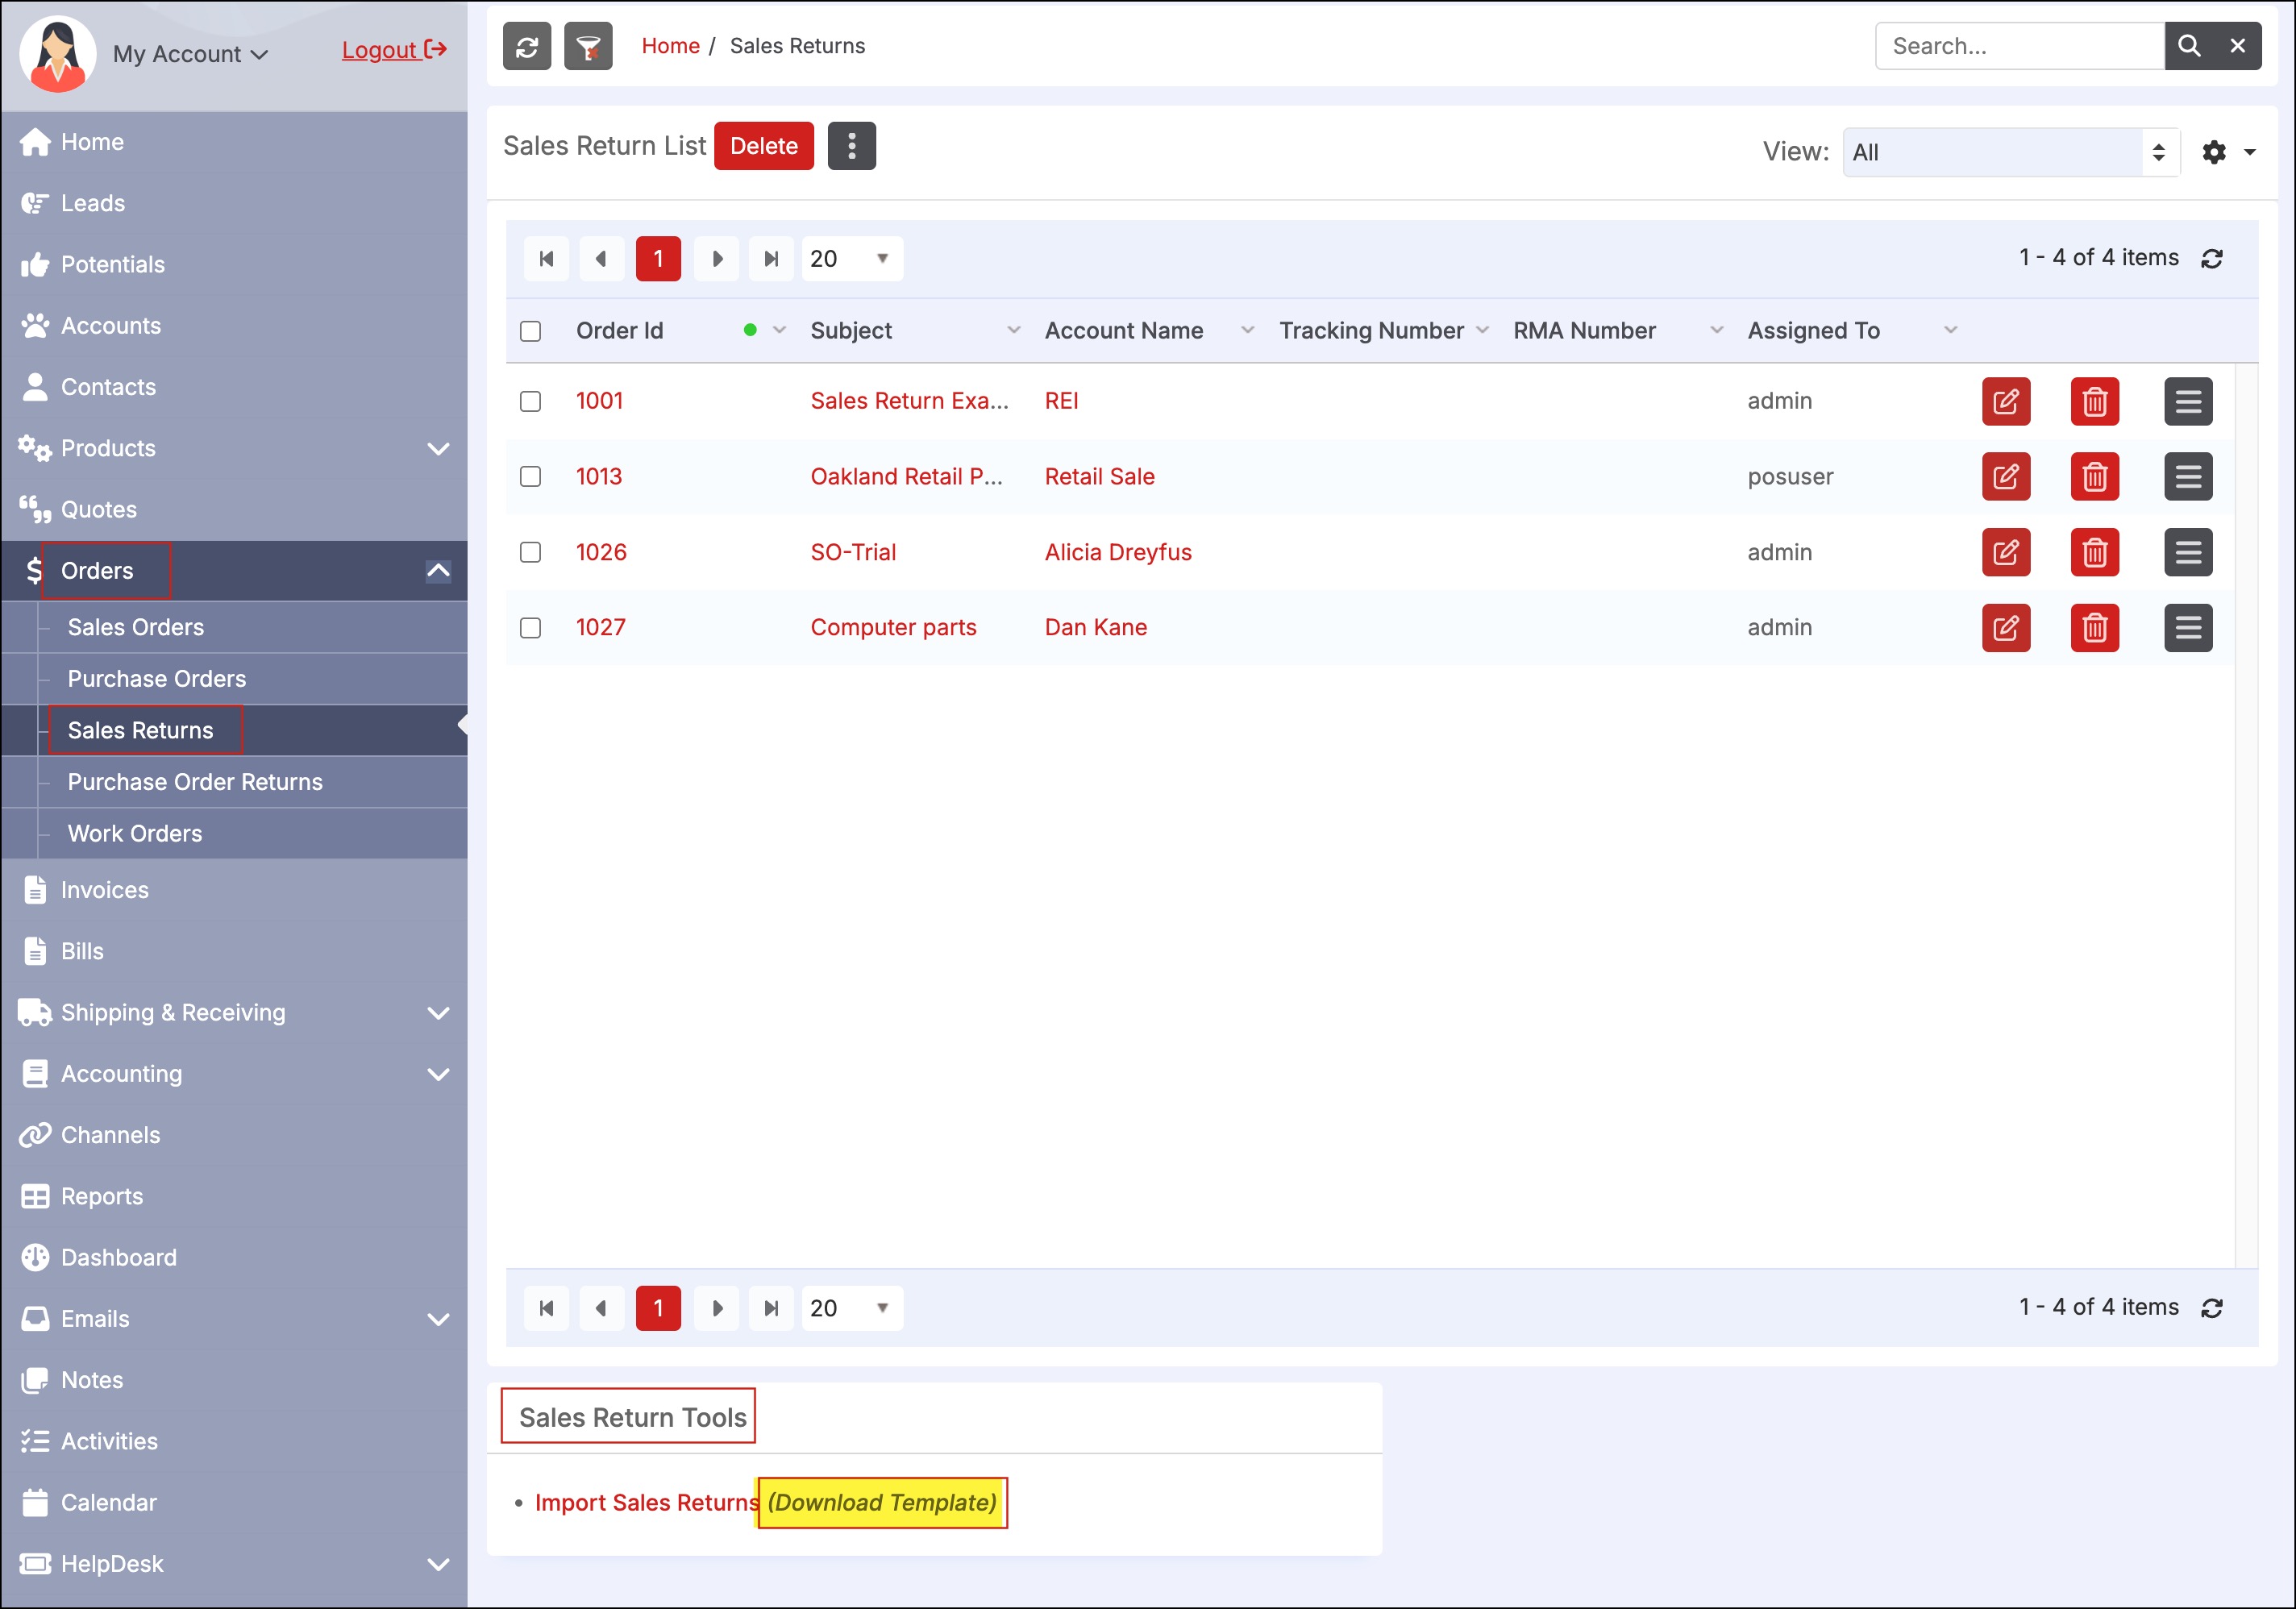Go to next page in top pager
This screenshot has width=2296, height=1609.
[717, 259]
